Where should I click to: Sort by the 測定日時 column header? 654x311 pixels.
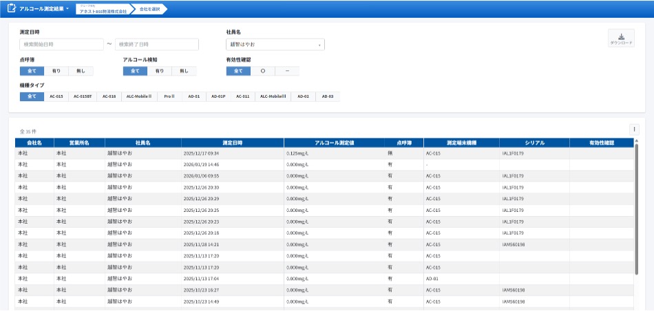point(232,142)
